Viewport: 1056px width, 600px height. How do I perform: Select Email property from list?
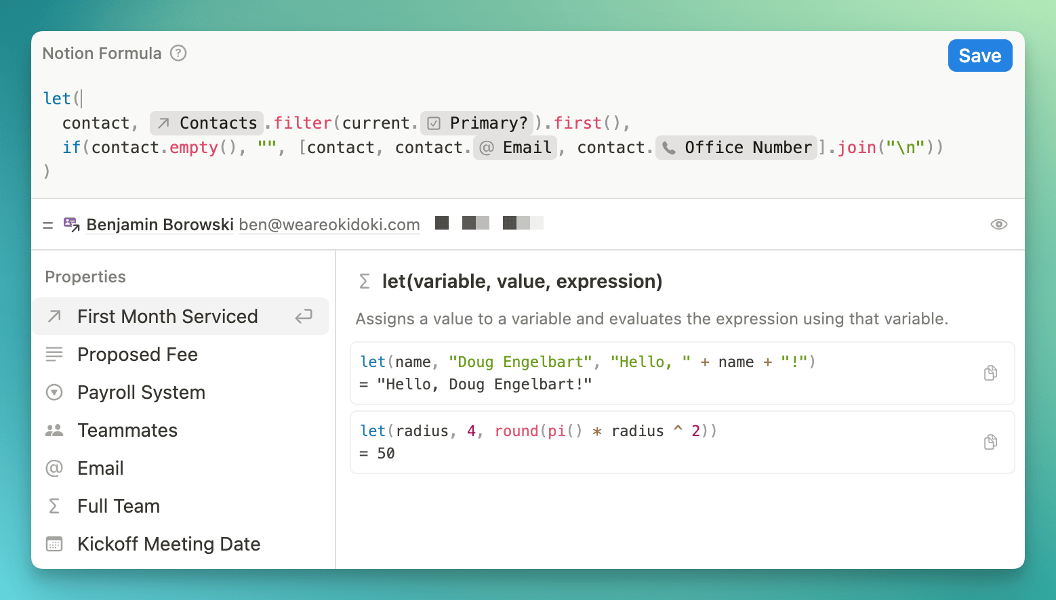coord(100,468)
